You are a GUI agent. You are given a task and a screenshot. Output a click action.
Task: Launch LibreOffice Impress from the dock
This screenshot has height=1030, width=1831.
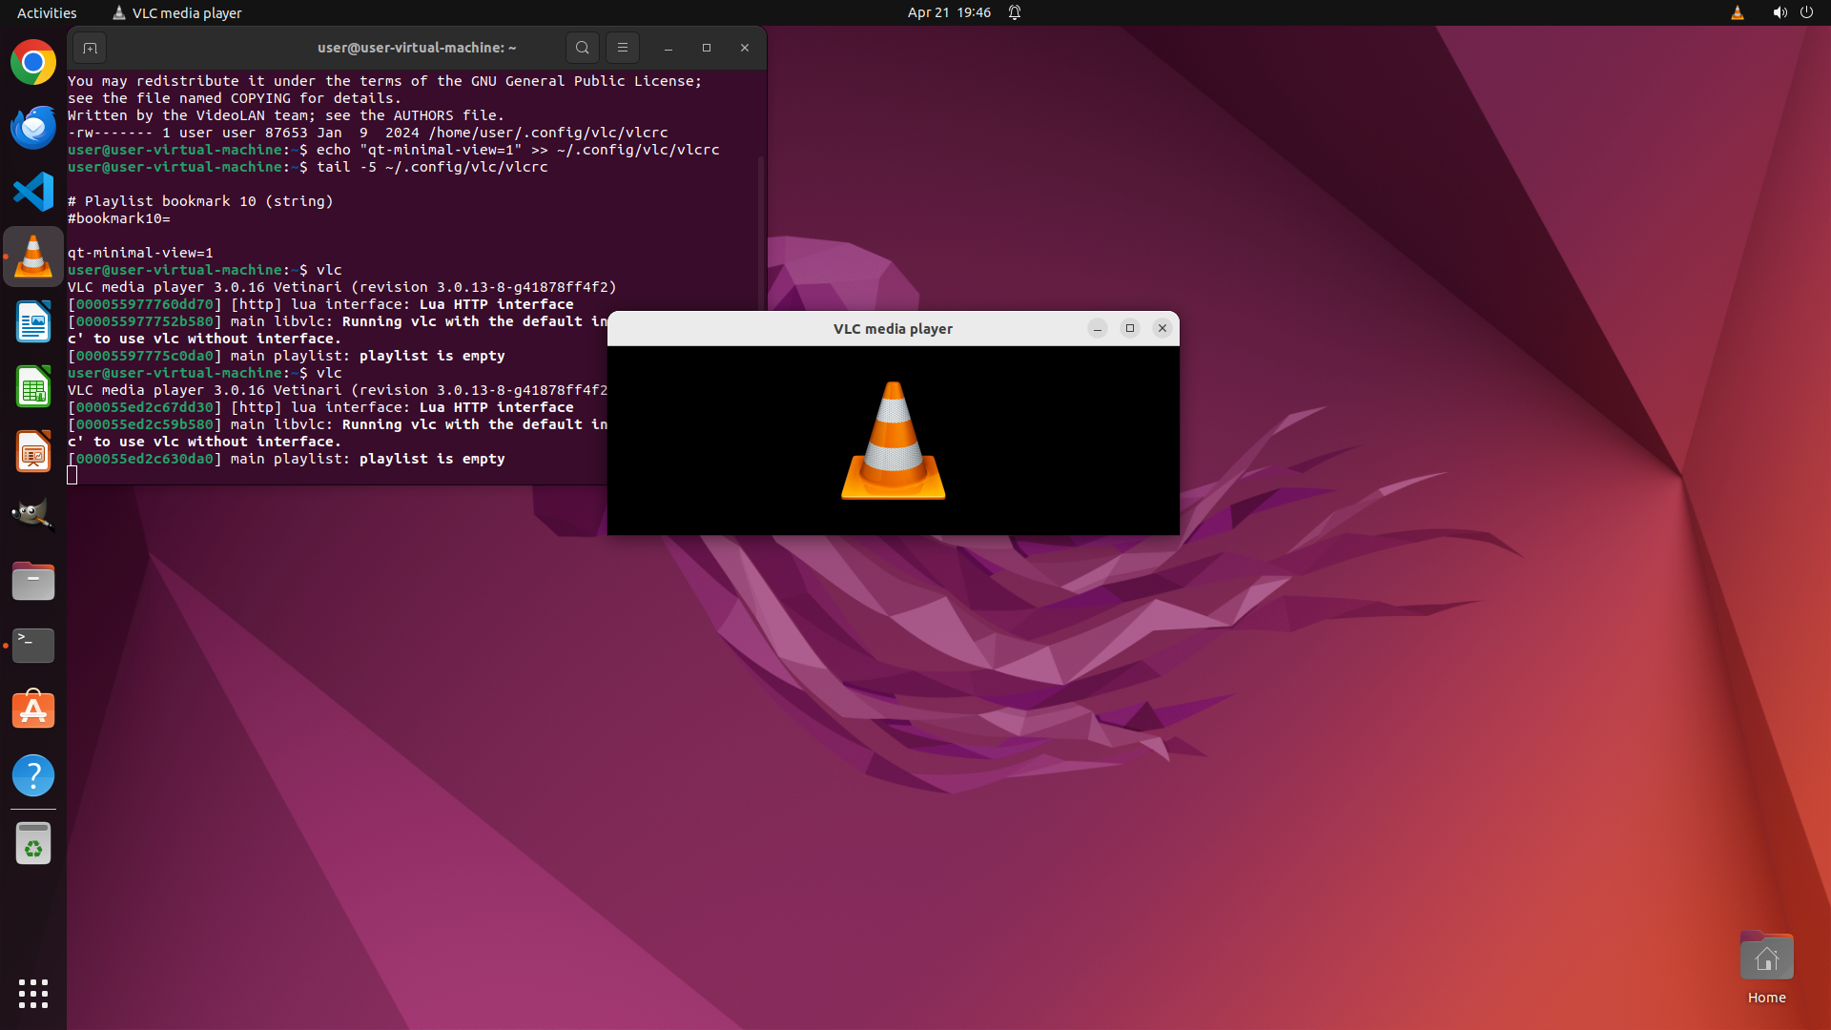click(33, 452)
